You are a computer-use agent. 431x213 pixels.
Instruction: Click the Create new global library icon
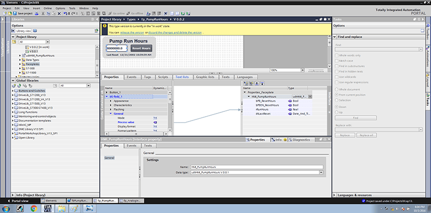point(14,86)
